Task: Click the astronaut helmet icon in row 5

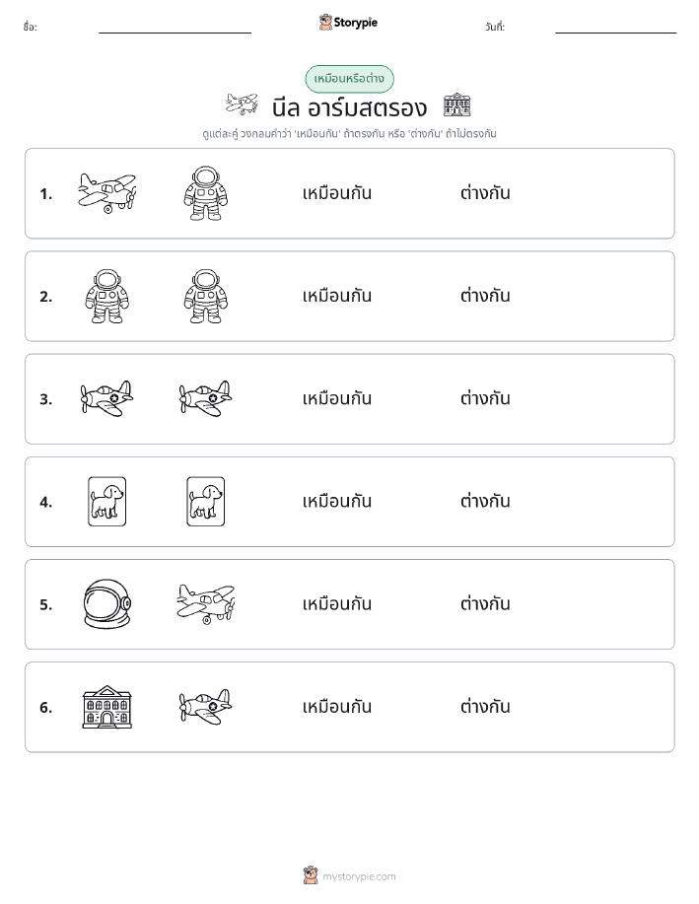Action: [x=107, y=604]
